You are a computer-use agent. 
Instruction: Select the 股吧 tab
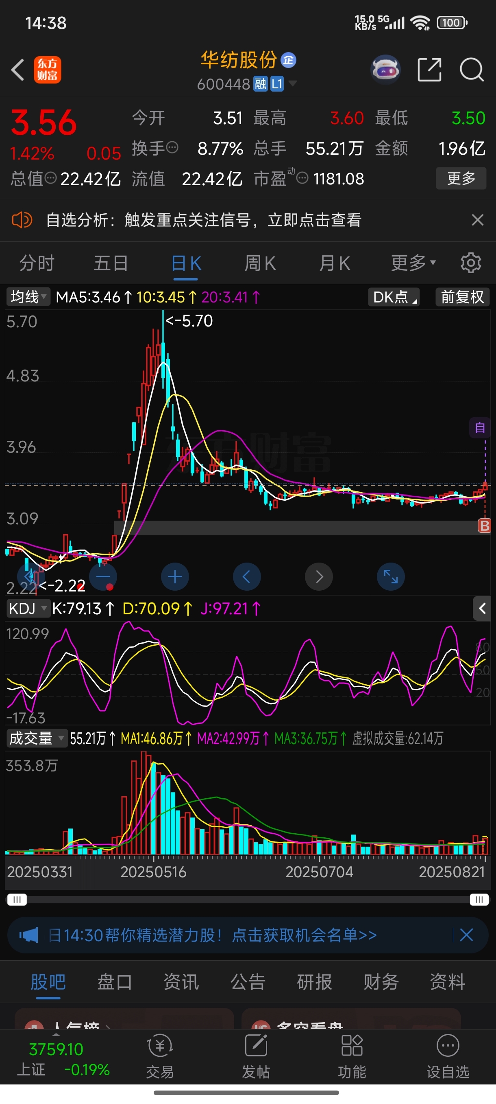pyautogui.click(x=48, y=981)
